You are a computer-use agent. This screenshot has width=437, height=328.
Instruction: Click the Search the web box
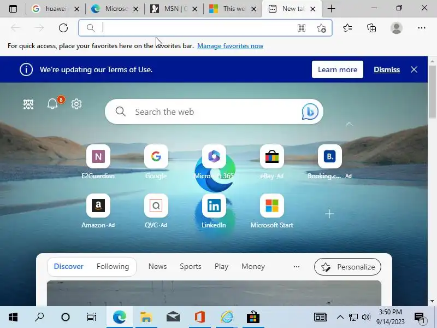[214, 112]
